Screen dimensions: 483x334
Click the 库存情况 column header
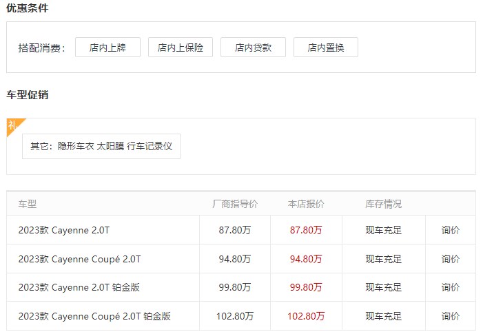(384, 204)
